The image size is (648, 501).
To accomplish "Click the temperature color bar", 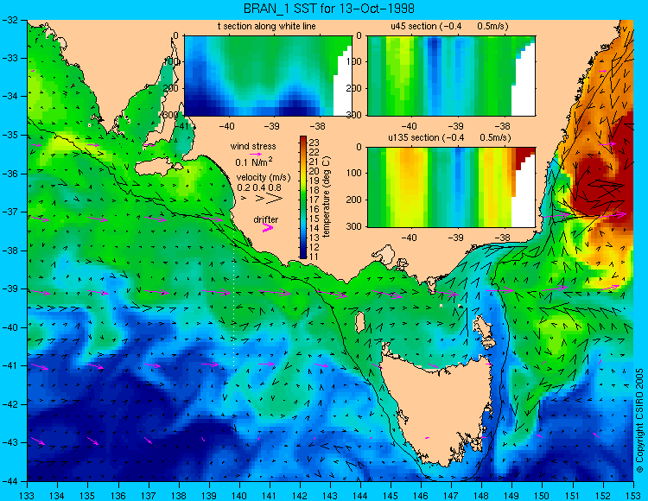I will [x=303, y=197].
